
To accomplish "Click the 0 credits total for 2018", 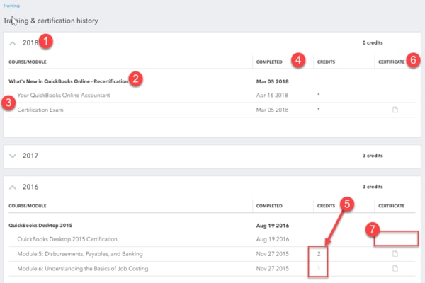I will tap(373, 42).
